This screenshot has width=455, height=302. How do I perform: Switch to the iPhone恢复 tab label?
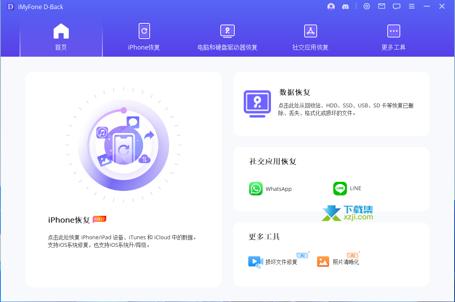pyautogui.click(x=144, y=48)
